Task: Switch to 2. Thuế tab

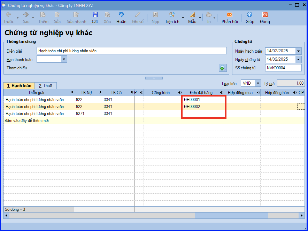Action: (x=46, y=86)
